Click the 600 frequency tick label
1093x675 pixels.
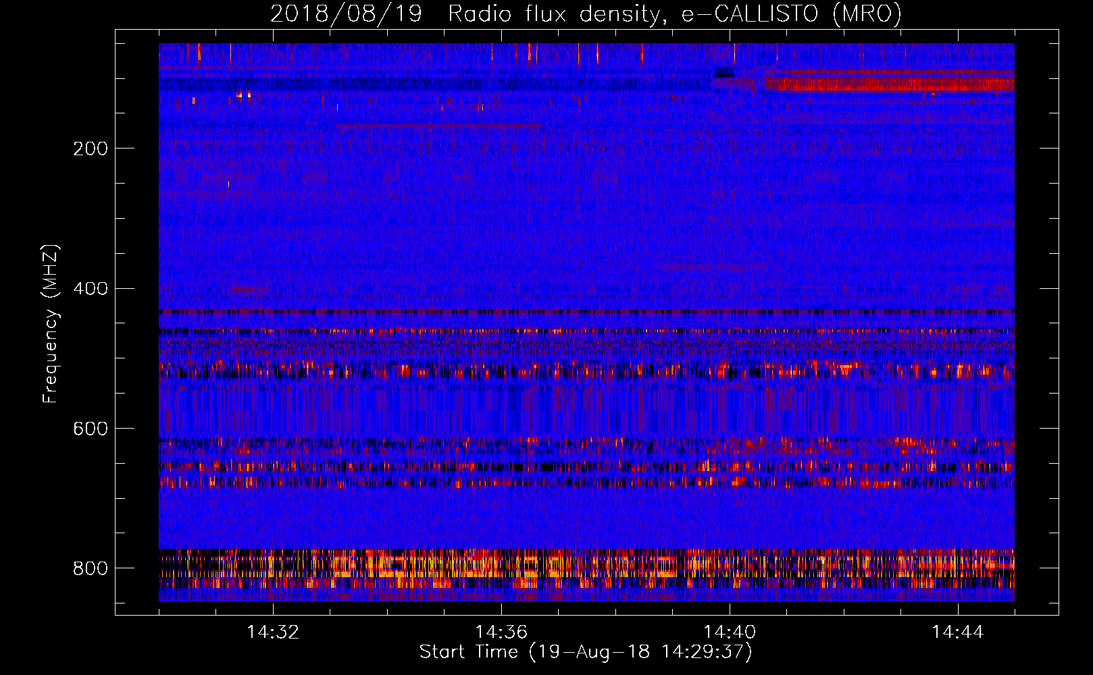tap(91, 429)
